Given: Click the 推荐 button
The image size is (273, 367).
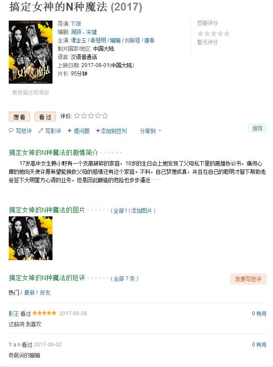Looking at the screenshot, I should (x=258, y=128).
